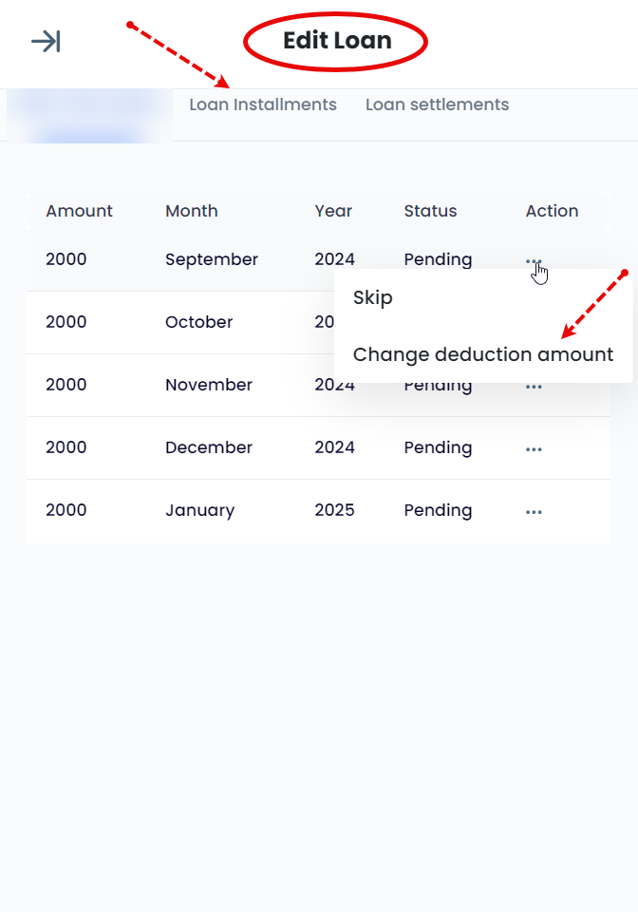Switch to the Loan Installments tab

coord(263,104)
